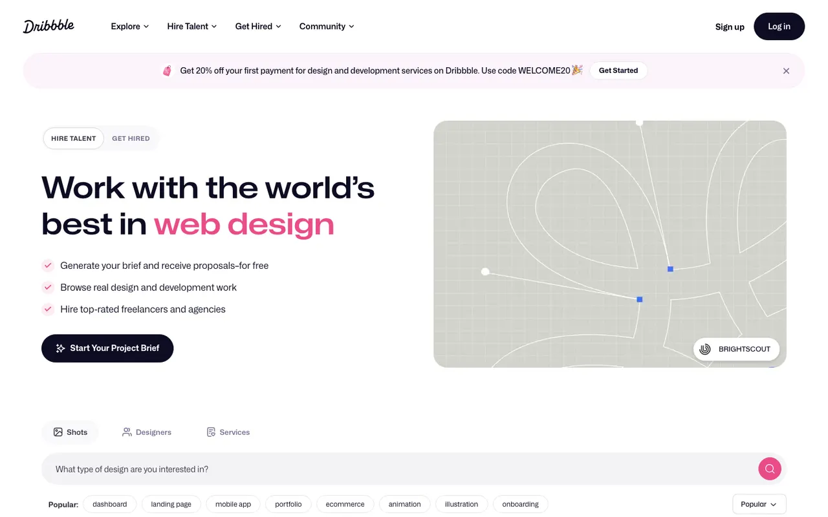Viewport: 828px width, 517px height.
Task: Close the WELCOME20 promo banner
Action: pos(786,71)
